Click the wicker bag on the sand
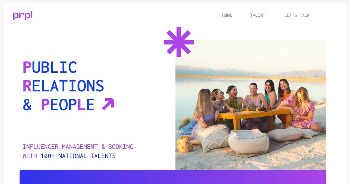The width and height of the screenshot is (349, 184). [185, 144]
